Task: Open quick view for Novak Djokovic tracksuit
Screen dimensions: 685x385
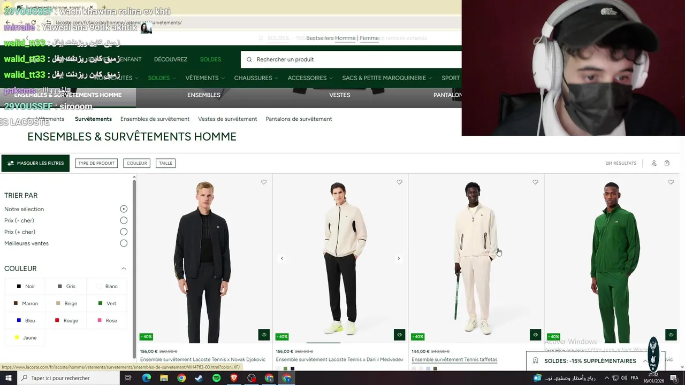Action: (264, 335)
